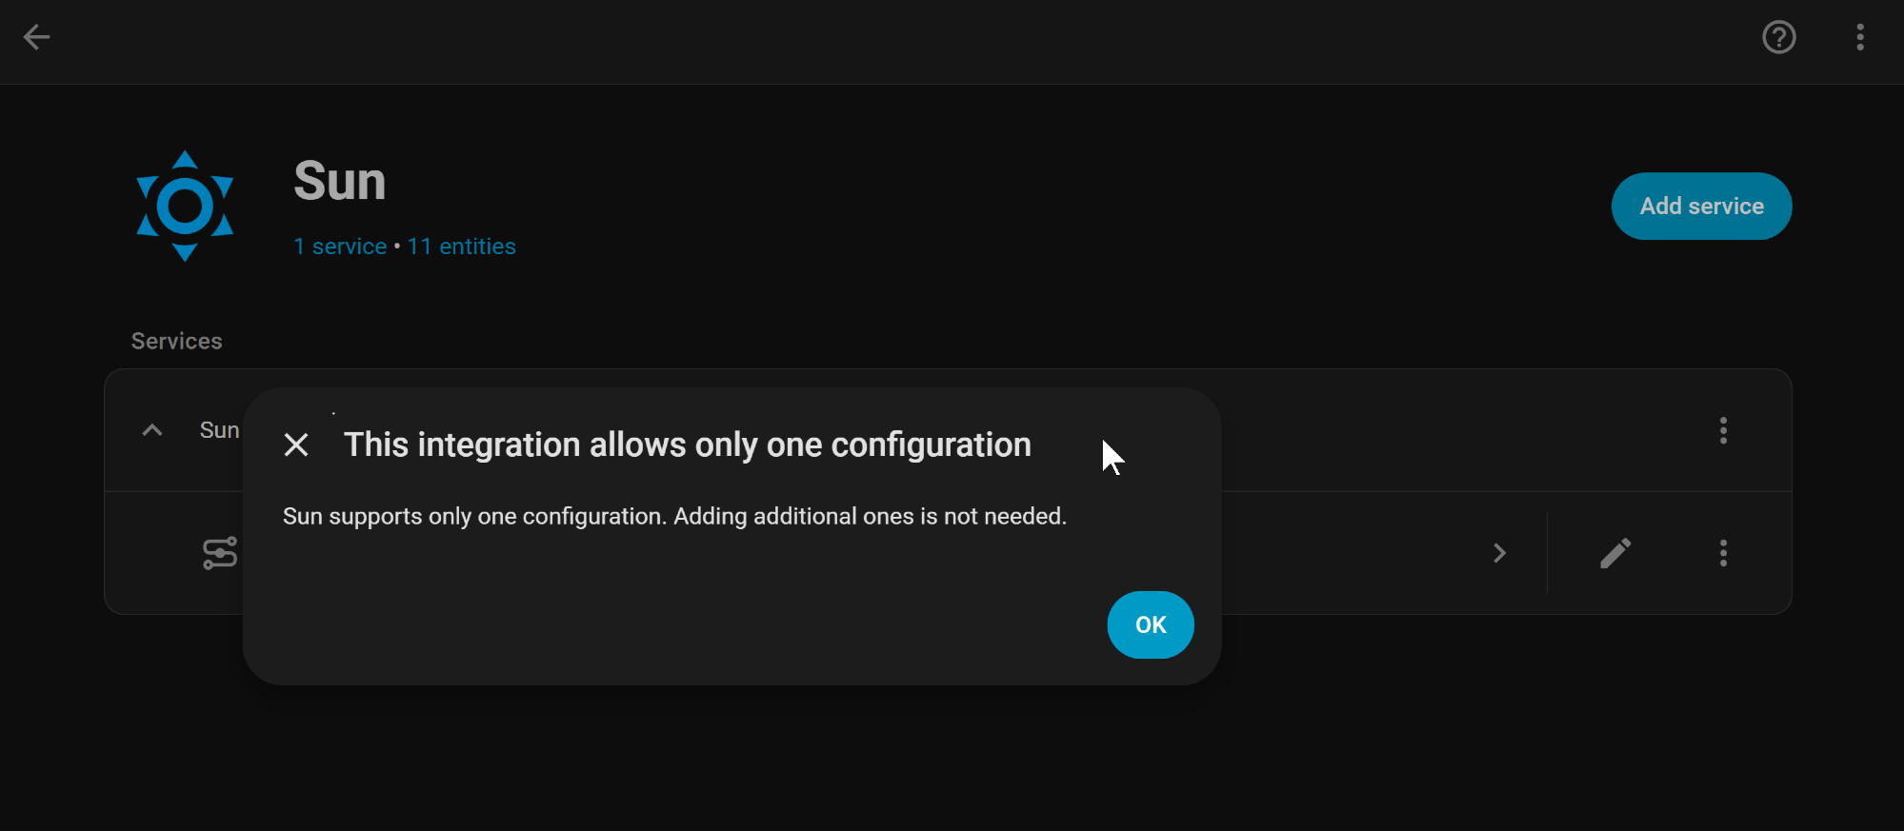Open the top bar three-dot overflow menu
This screenshot has height=831, width=1904.
pyautogui.click(x=1859, y=38)
